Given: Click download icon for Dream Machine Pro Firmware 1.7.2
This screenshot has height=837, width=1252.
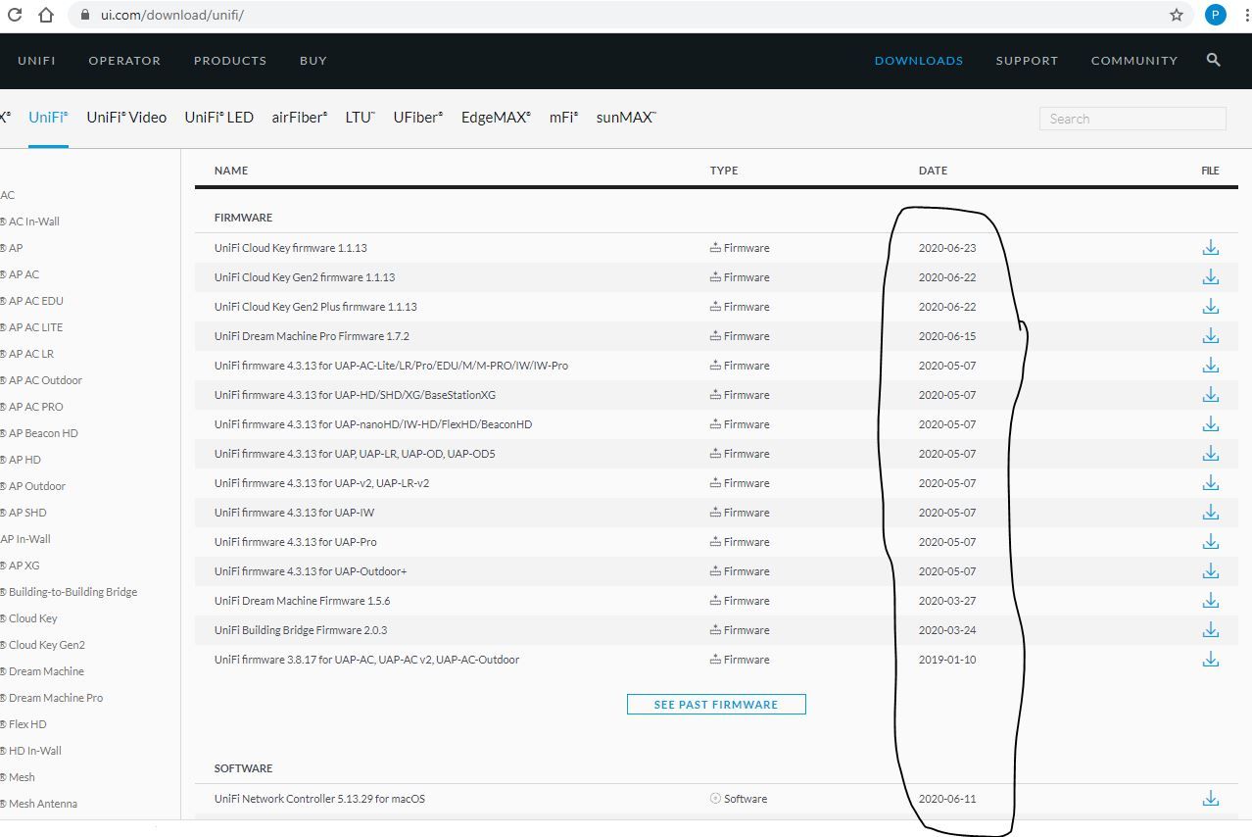Looking at the screenshot, I should pyautogui.click(x=1210, y=336).
